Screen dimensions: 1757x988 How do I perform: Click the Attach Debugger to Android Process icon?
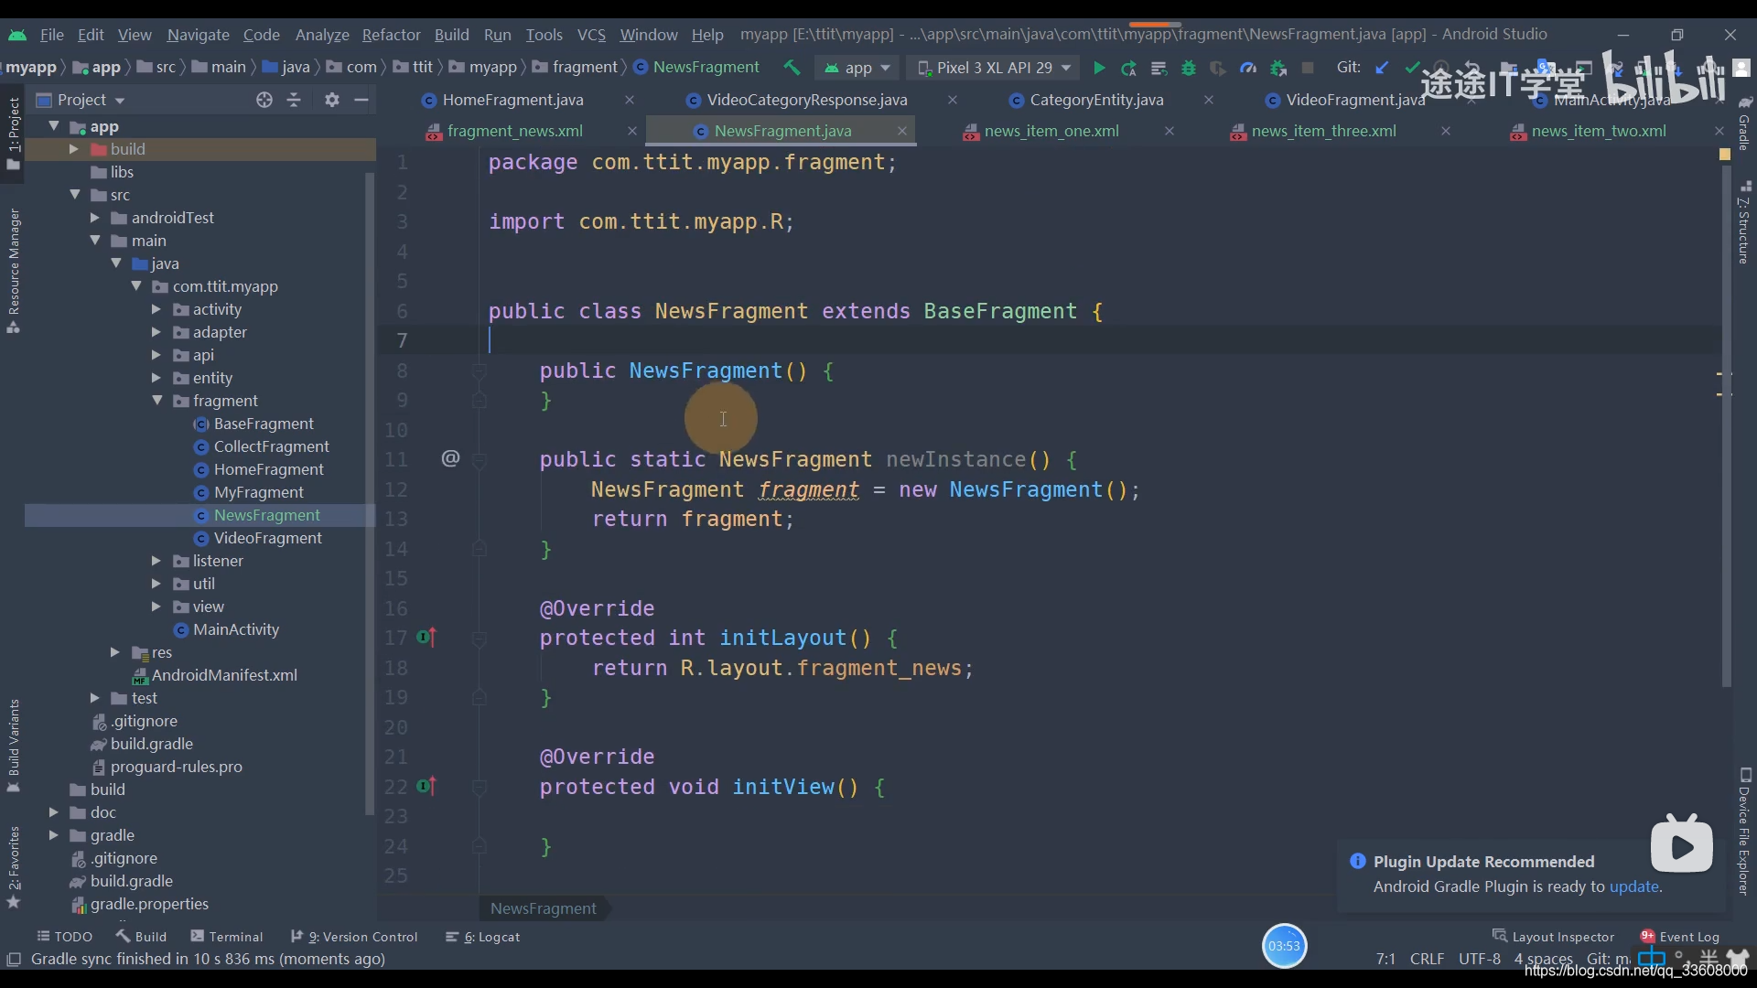point(1278,68)
